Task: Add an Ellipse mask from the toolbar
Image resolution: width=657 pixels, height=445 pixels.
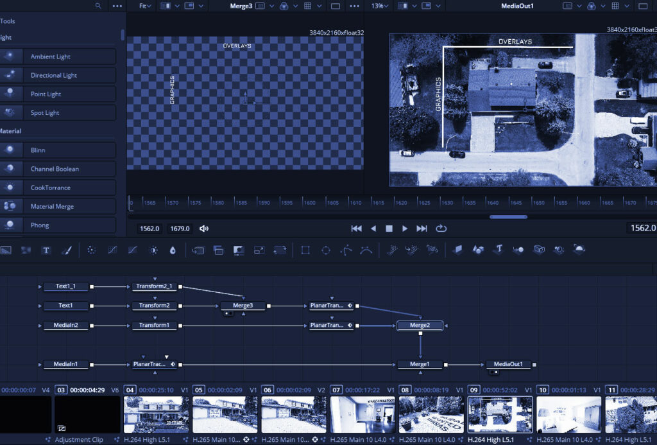Action: click(x=325, y=250)
